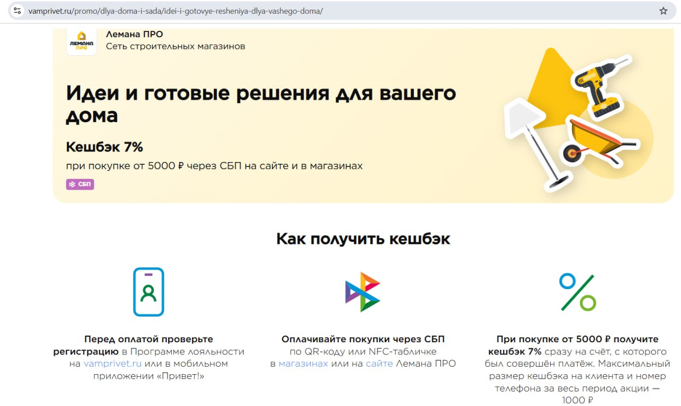
Task: Click the colorful СБП logo icon
Action: [x=362, y=292]
